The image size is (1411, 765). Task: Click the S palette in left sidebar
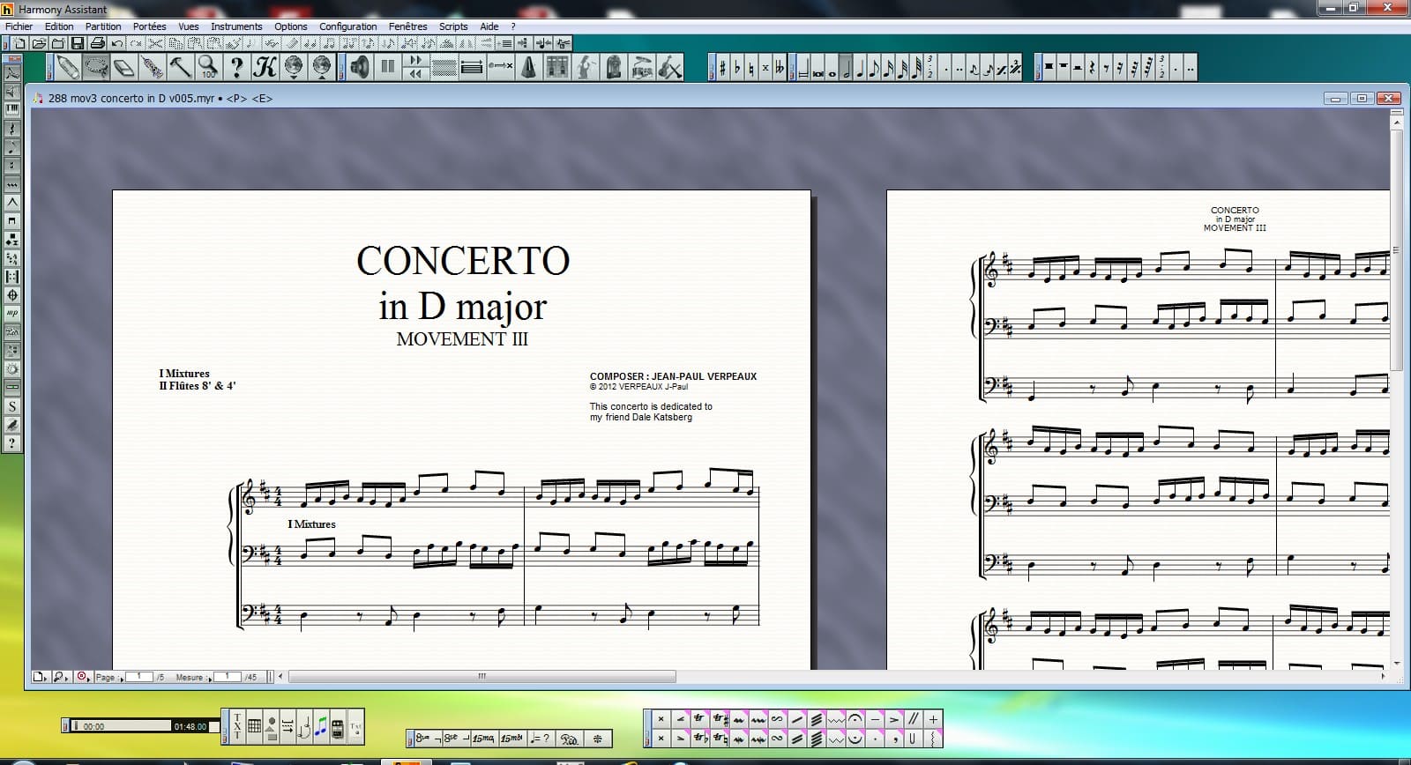[x=12, y=406]
